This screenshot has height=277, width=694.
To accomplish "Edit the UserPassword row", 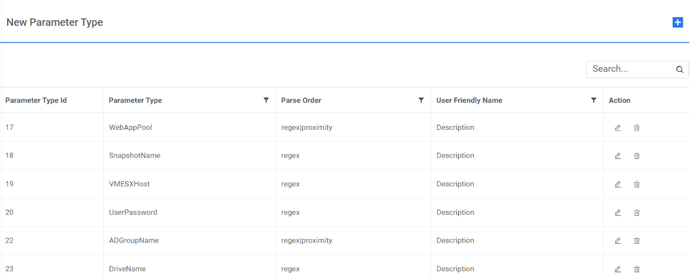I will (617, 212).
